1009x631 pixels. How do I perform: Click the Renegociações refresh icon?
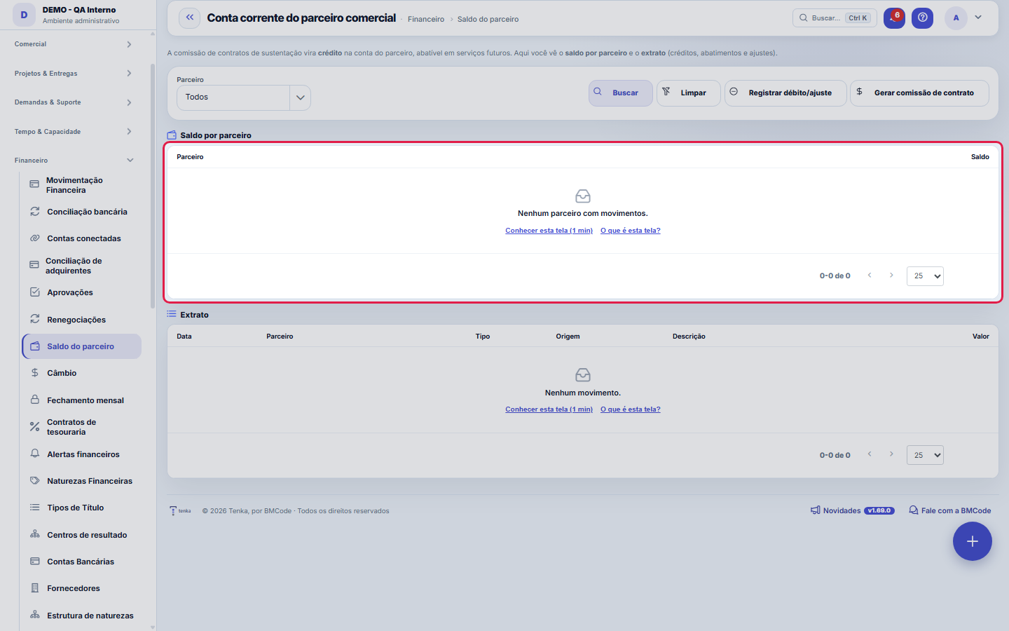coord(34,319)
